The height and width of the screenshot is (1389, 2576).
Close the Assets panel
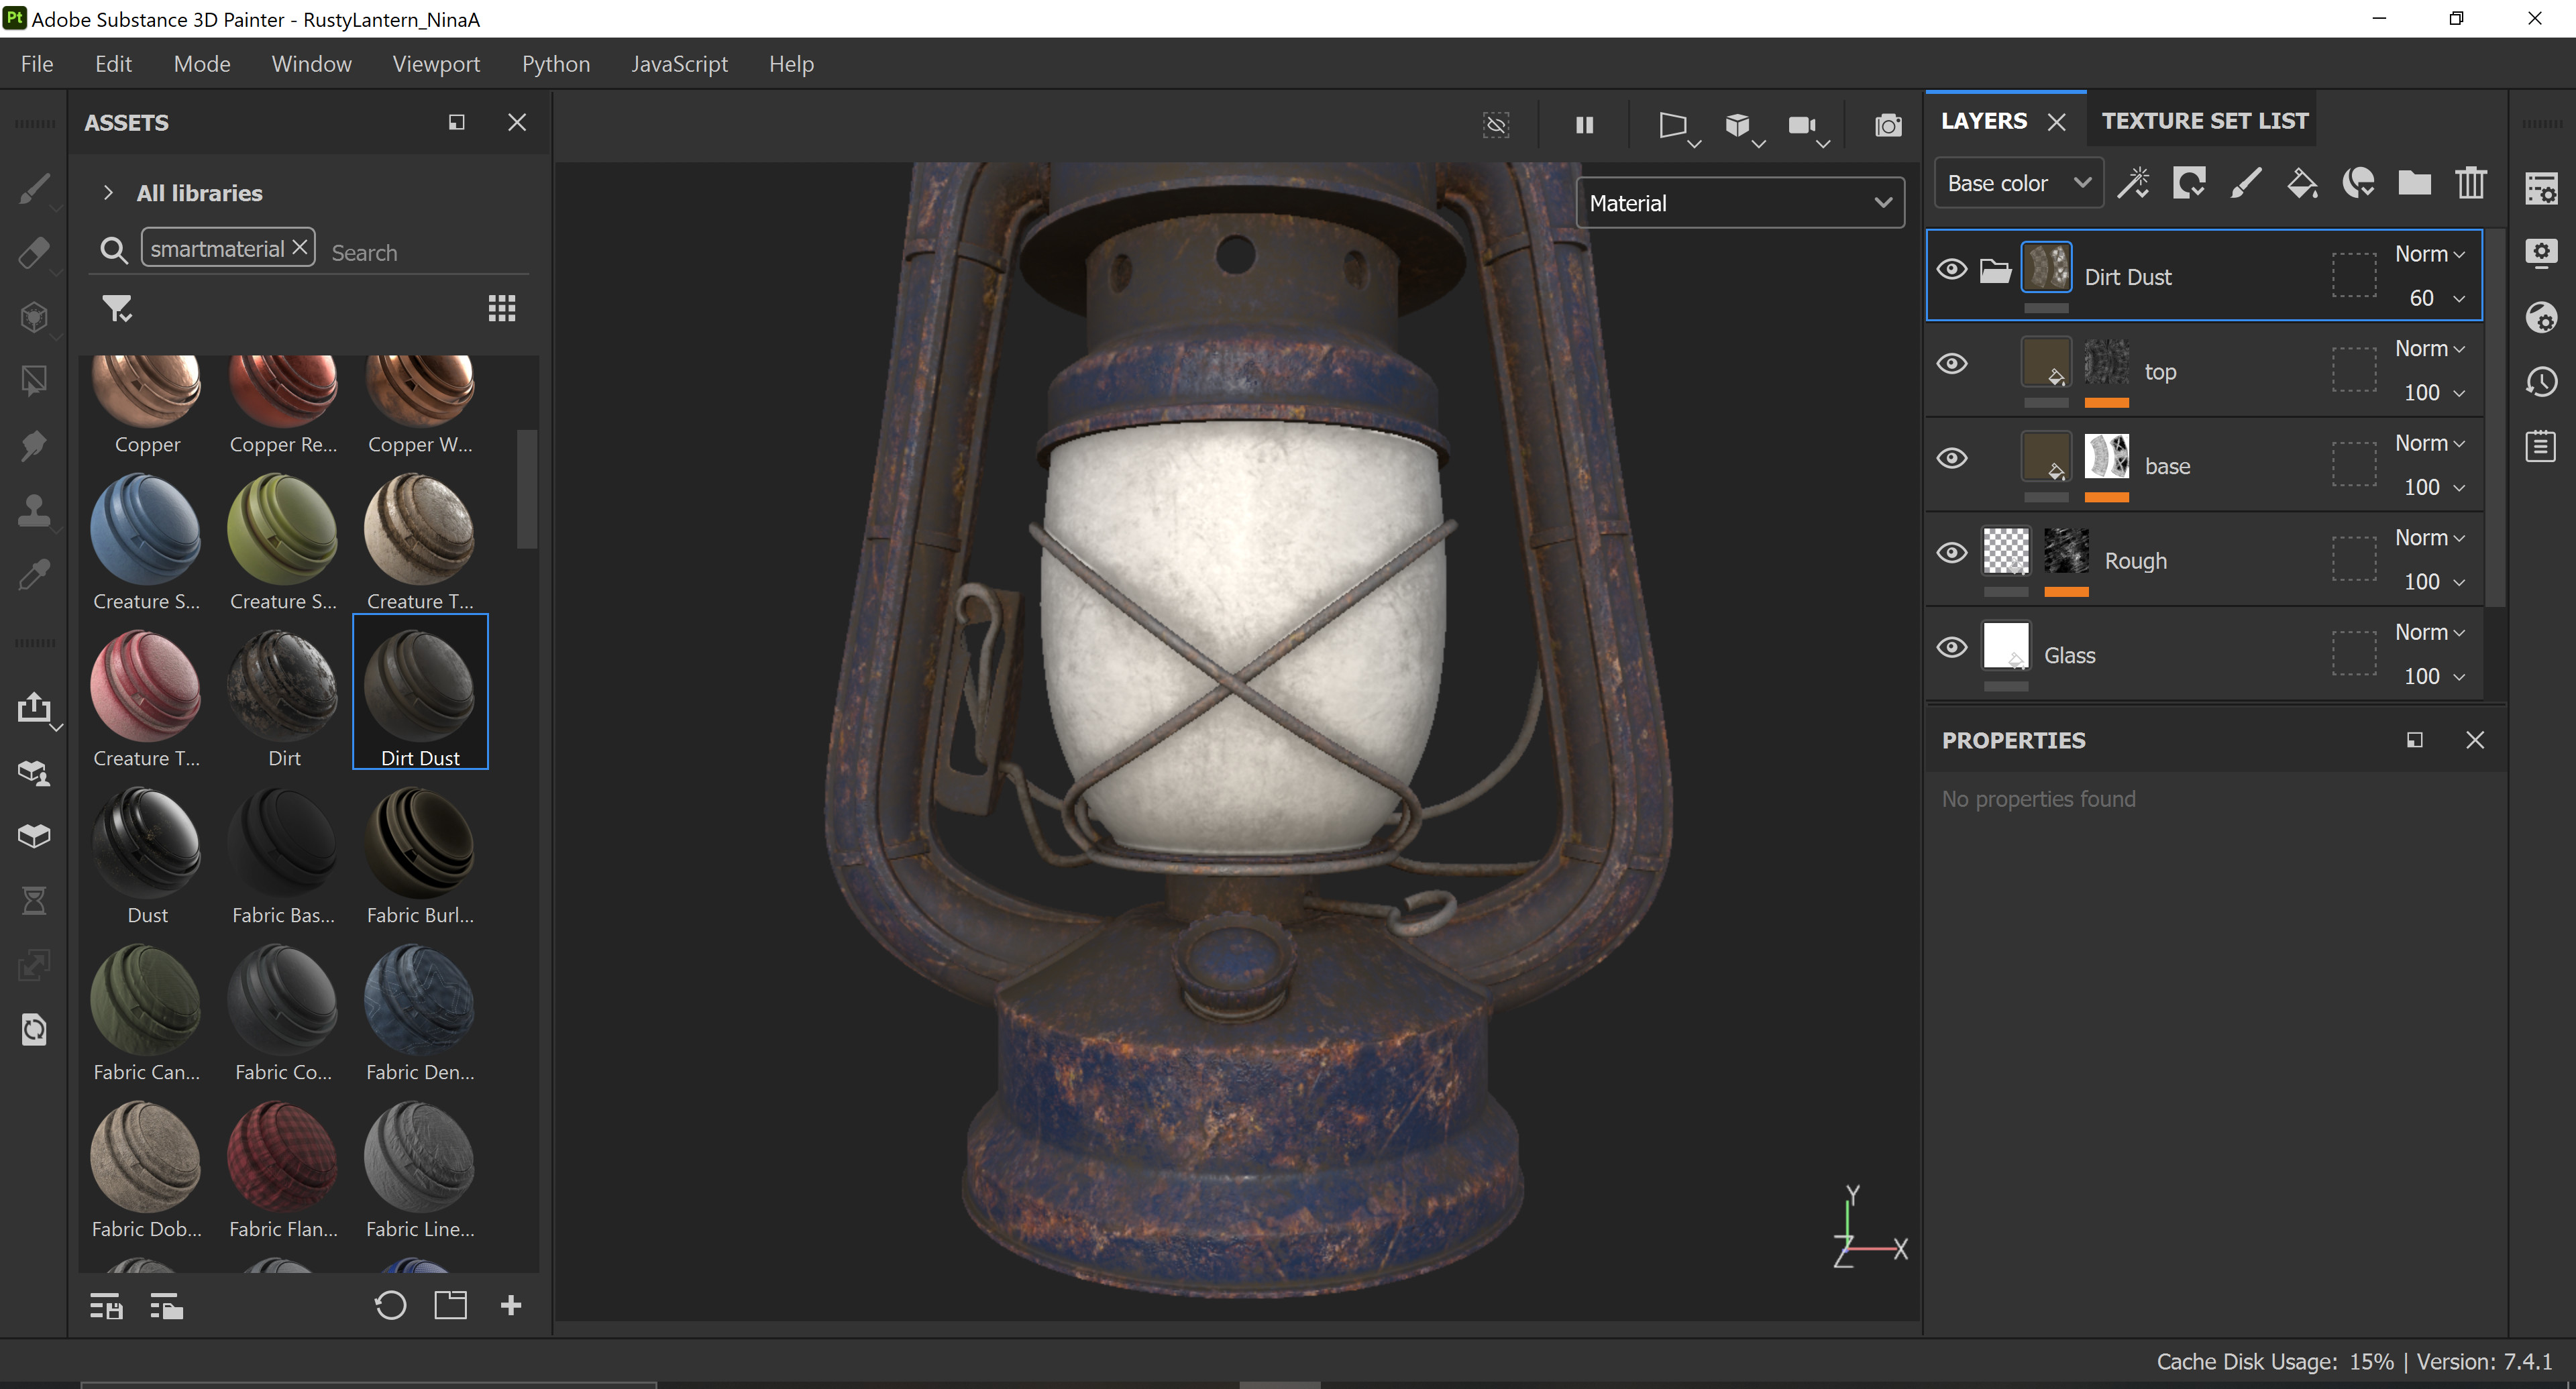517,122
